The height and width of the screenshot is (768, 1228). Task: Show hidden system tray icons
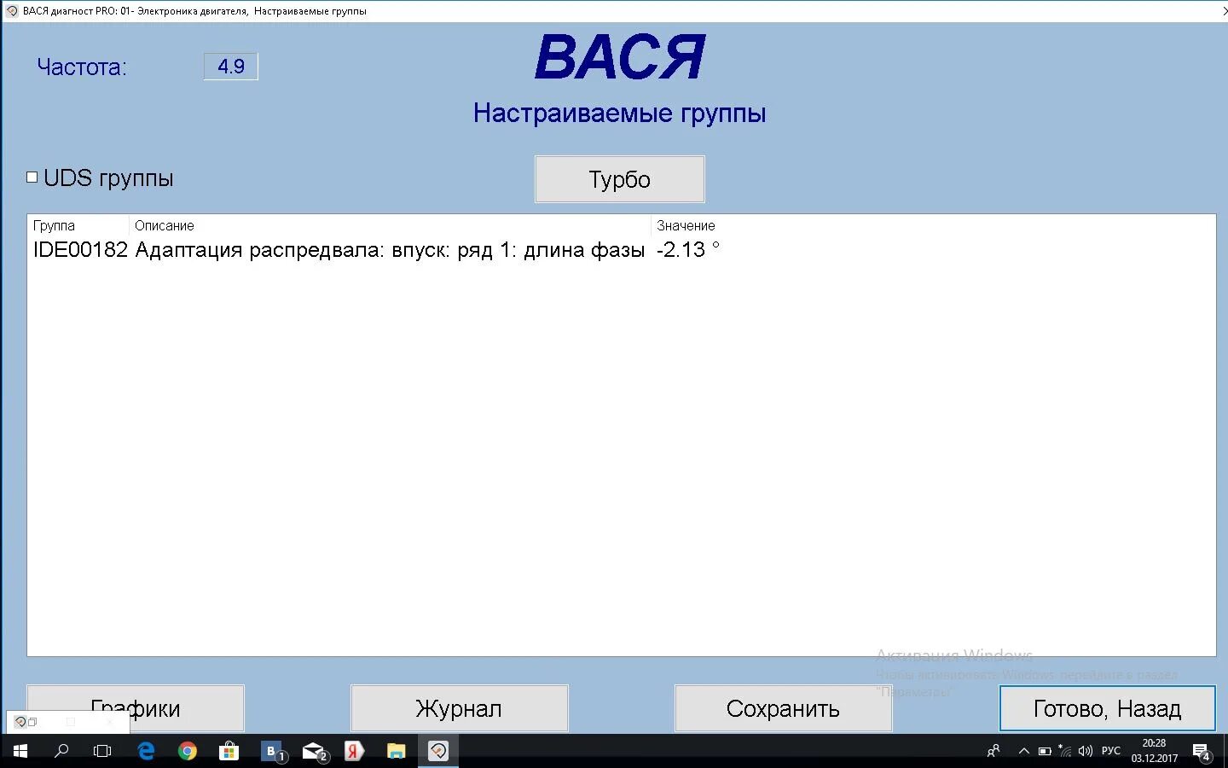(1024, 751)
